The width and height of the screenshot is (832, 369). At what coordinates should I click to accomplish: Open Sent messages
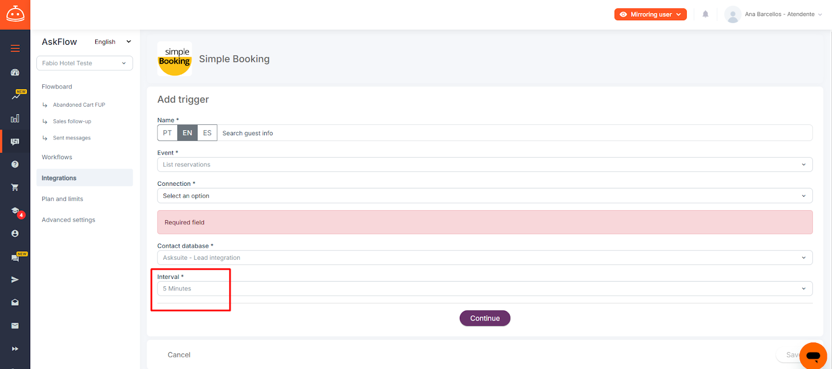[x=72, y=138]
